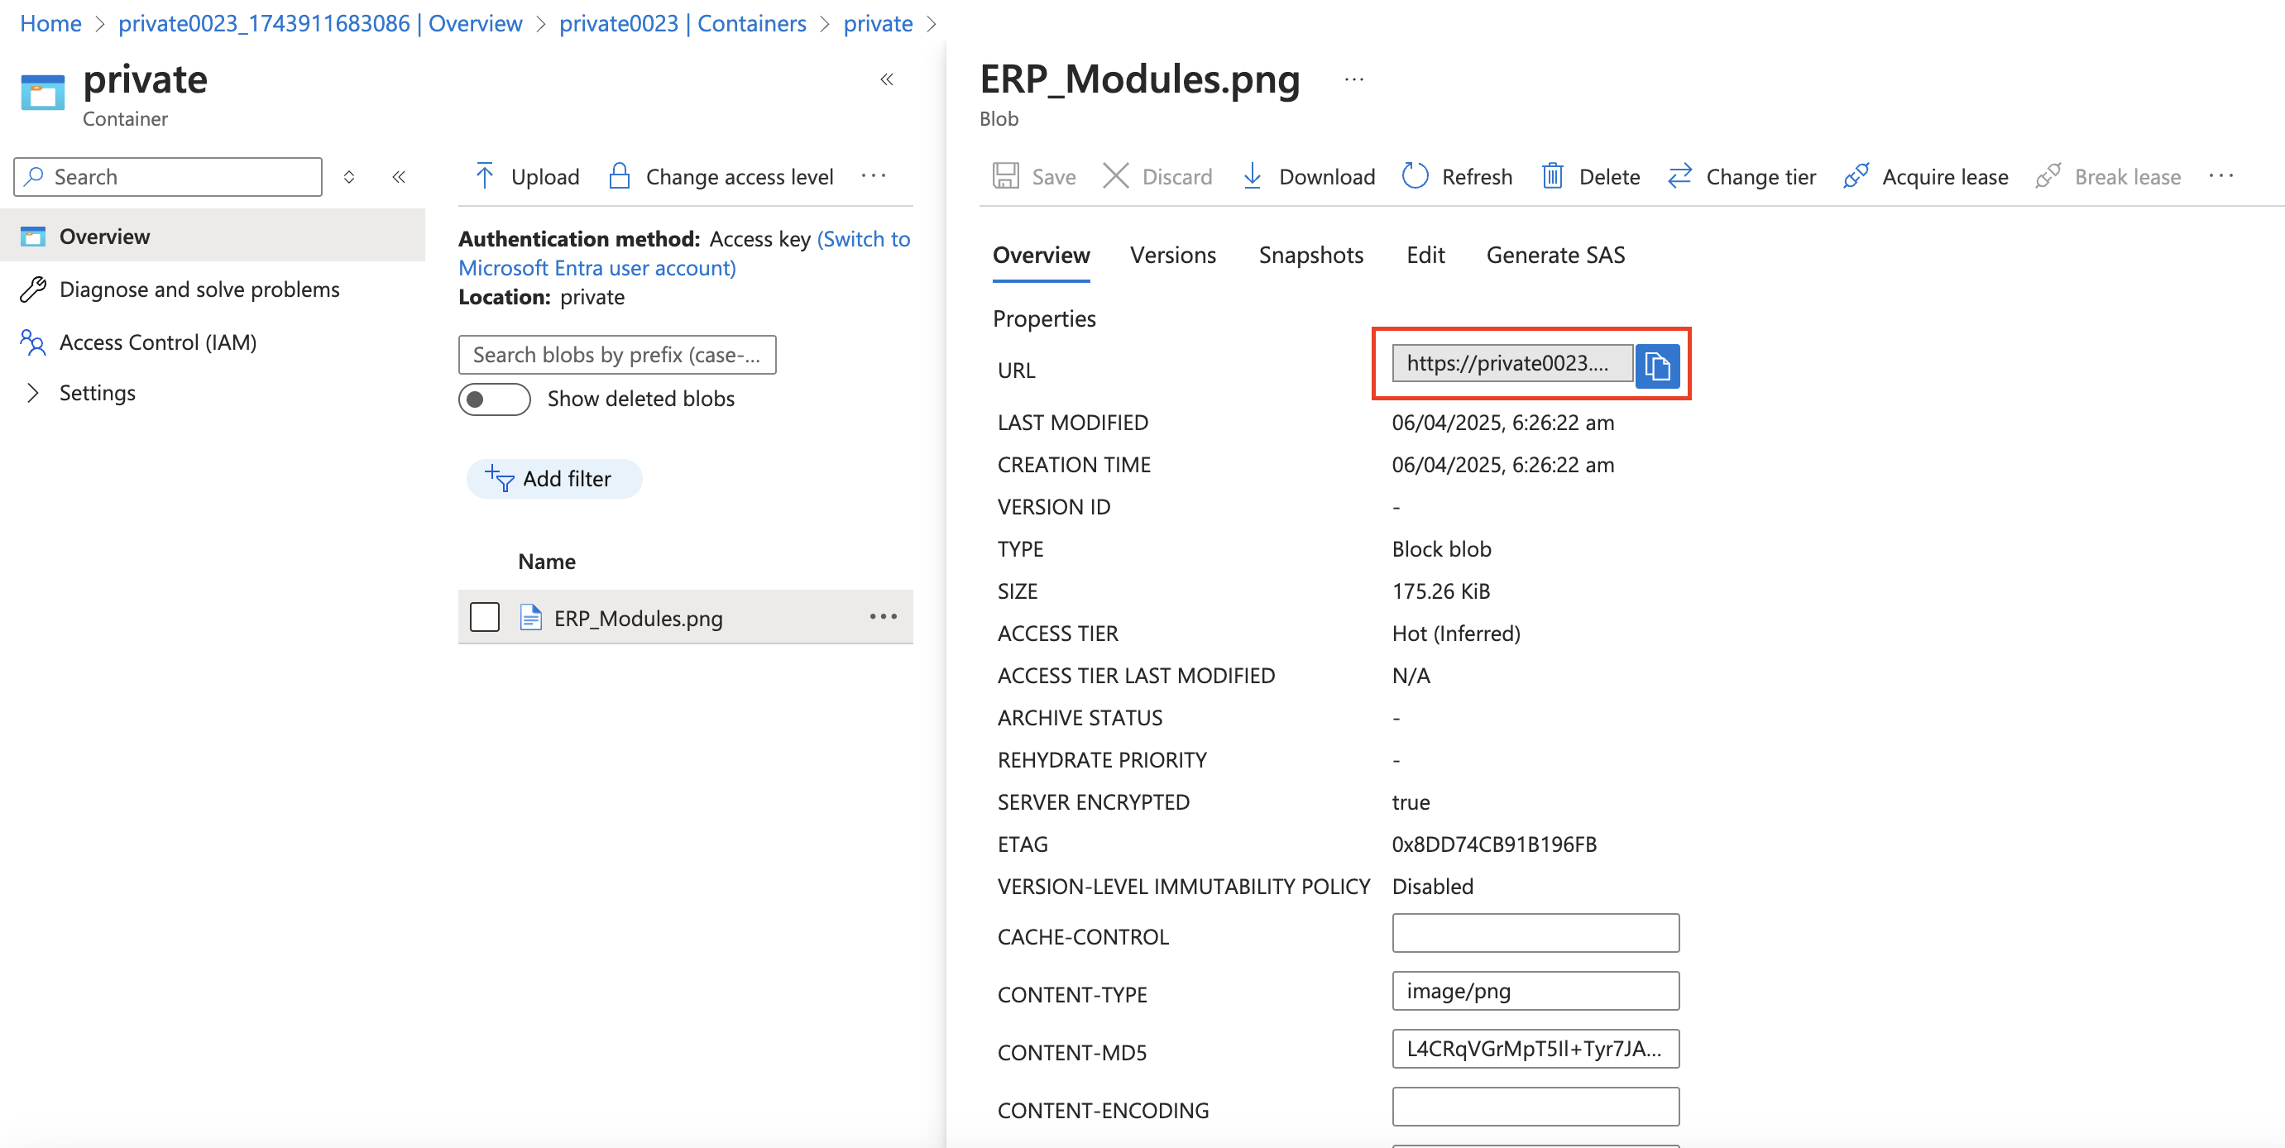Open the ellipsis beside ERP_Modules.png title
The width and height of the screenshot is (2285, 1148).
(1353, 79)
